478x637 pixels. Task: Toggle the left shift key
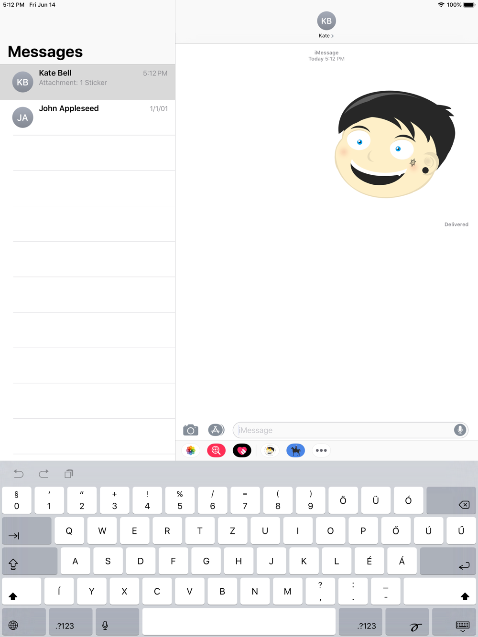coord(22,591)
